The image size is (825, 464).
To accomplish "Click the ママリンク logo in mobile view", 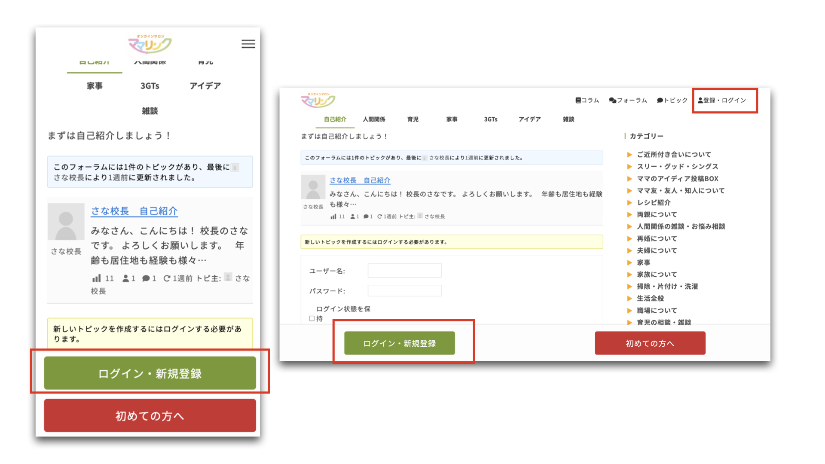I will [x=150, y=44].
